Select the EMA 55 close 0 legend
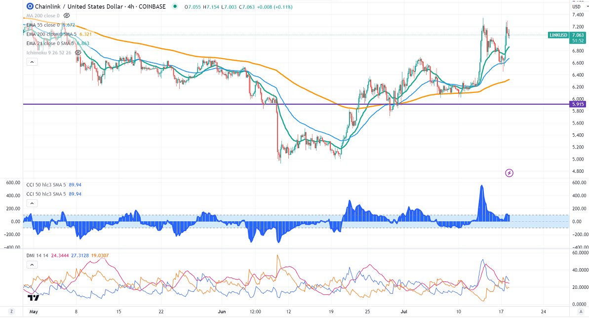Screen dimensions: 589x318 (43, 25)
